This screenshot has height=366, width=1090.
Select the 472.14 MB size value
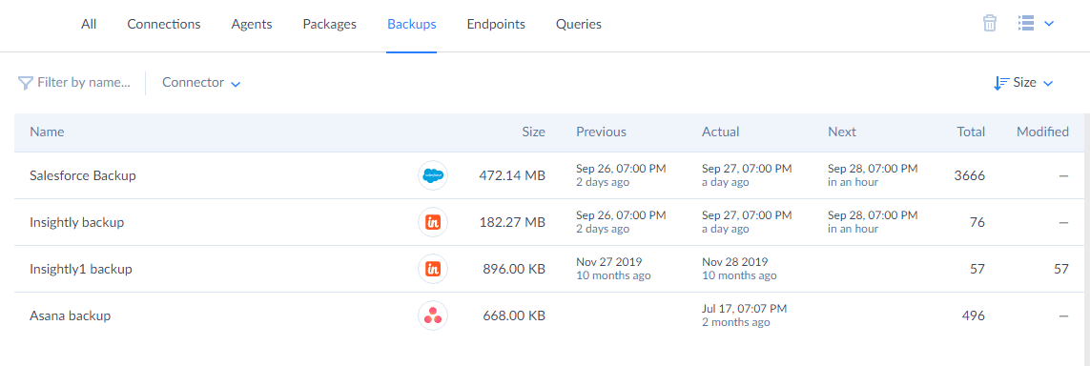[x=512, y=175]
